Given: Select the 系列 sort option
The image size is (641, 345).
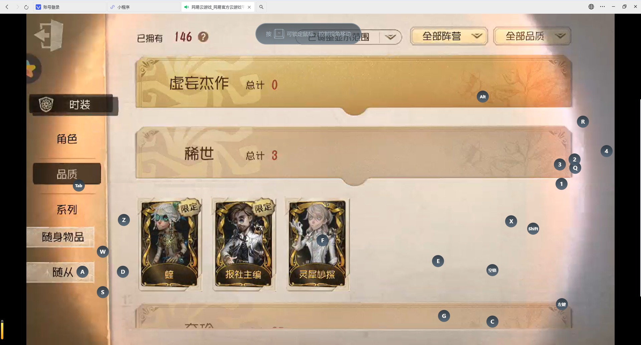Looking at the screenshot, I should tap(67, 210).
